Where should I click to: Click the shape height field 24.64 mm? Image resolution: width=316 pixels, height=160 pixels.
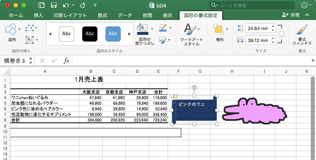coord(258,28)
